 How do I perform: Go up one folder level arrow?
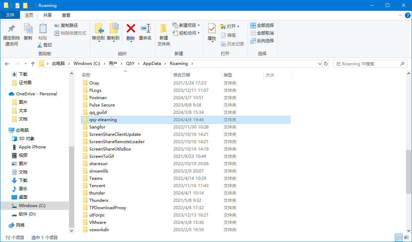point(33,64)
